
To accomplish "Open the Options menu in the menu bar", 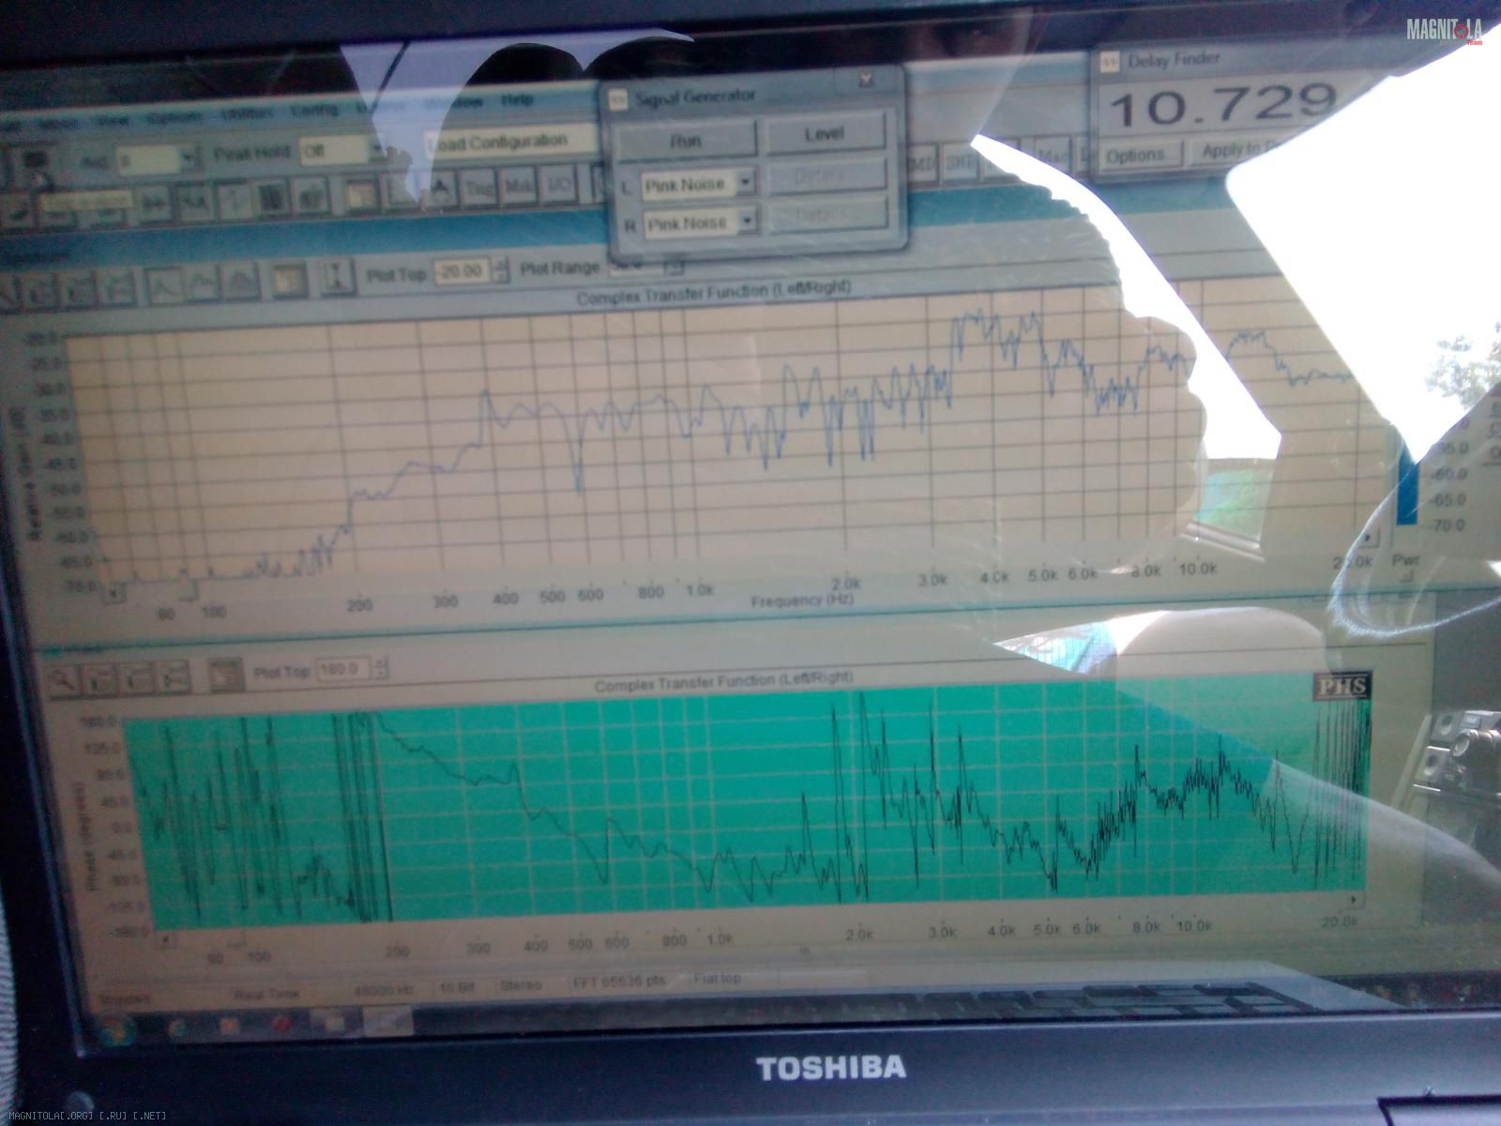I will pos(174,117).
